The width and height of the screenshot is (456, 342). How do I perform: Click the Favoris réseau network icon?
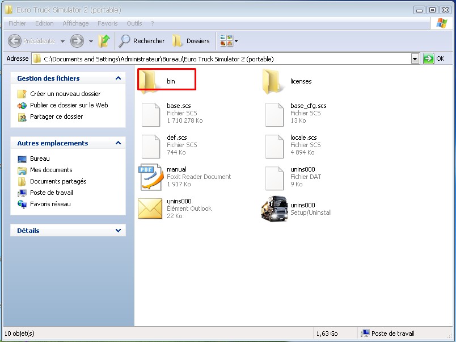22,204
